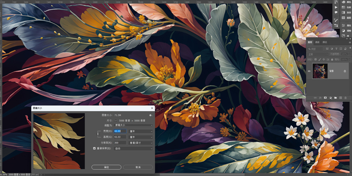
Task: Click the Image Size settings gear icon
Action: [x=151, y=115]
